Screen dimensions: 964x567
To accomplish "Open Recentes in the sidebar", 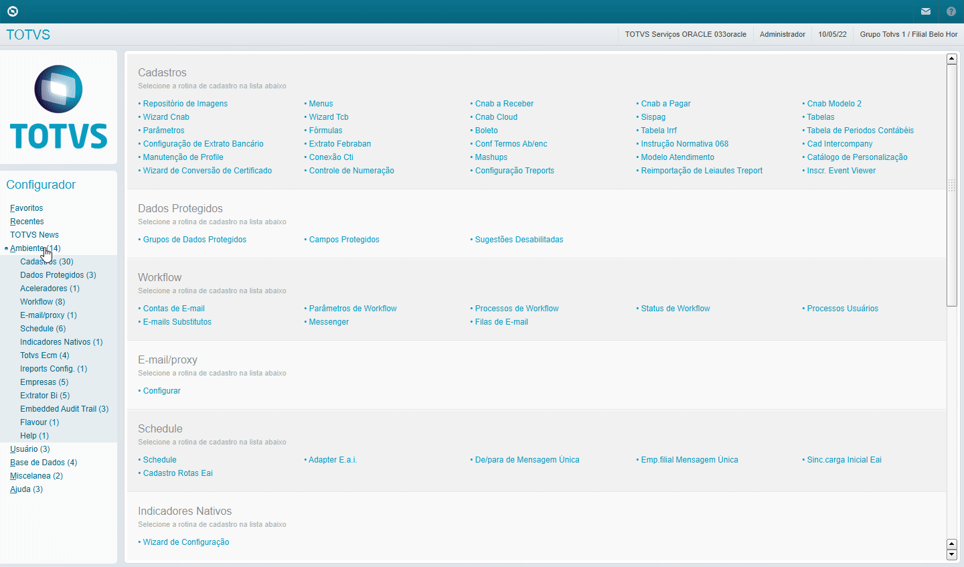I will [27, 222].
